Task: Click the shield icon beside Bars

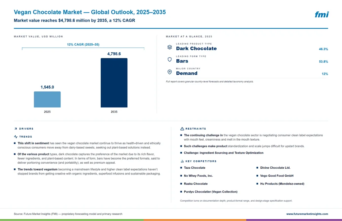Action: (x=169, y=60)
